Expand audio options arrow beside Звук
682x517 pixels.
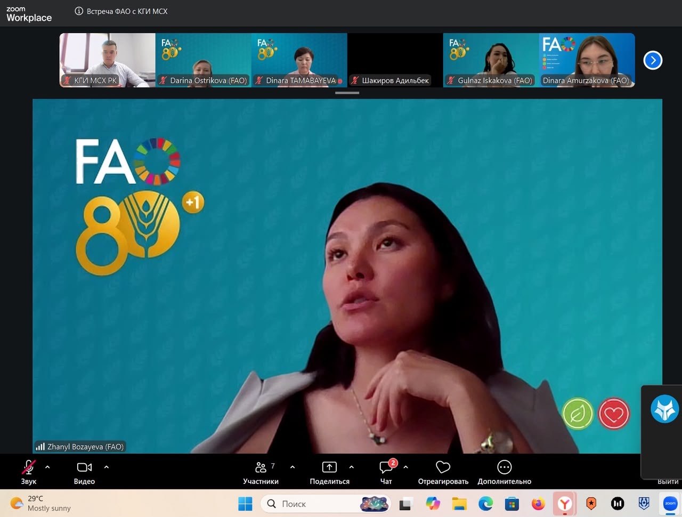[x=47, y=467]
